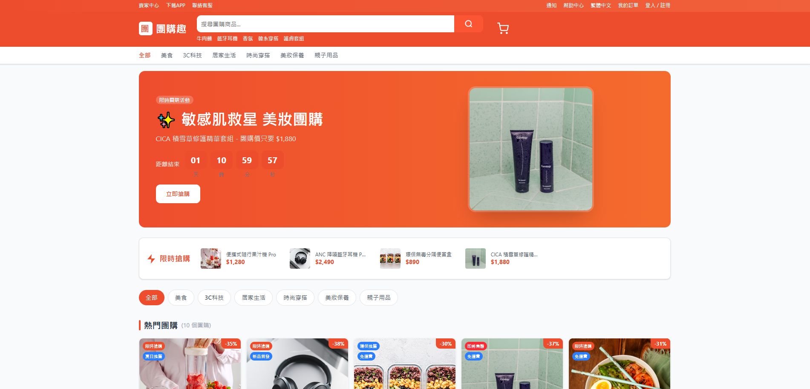
Task: Select the 美食 filter pill
Action: pyautogui.click(x=181, y=298)
